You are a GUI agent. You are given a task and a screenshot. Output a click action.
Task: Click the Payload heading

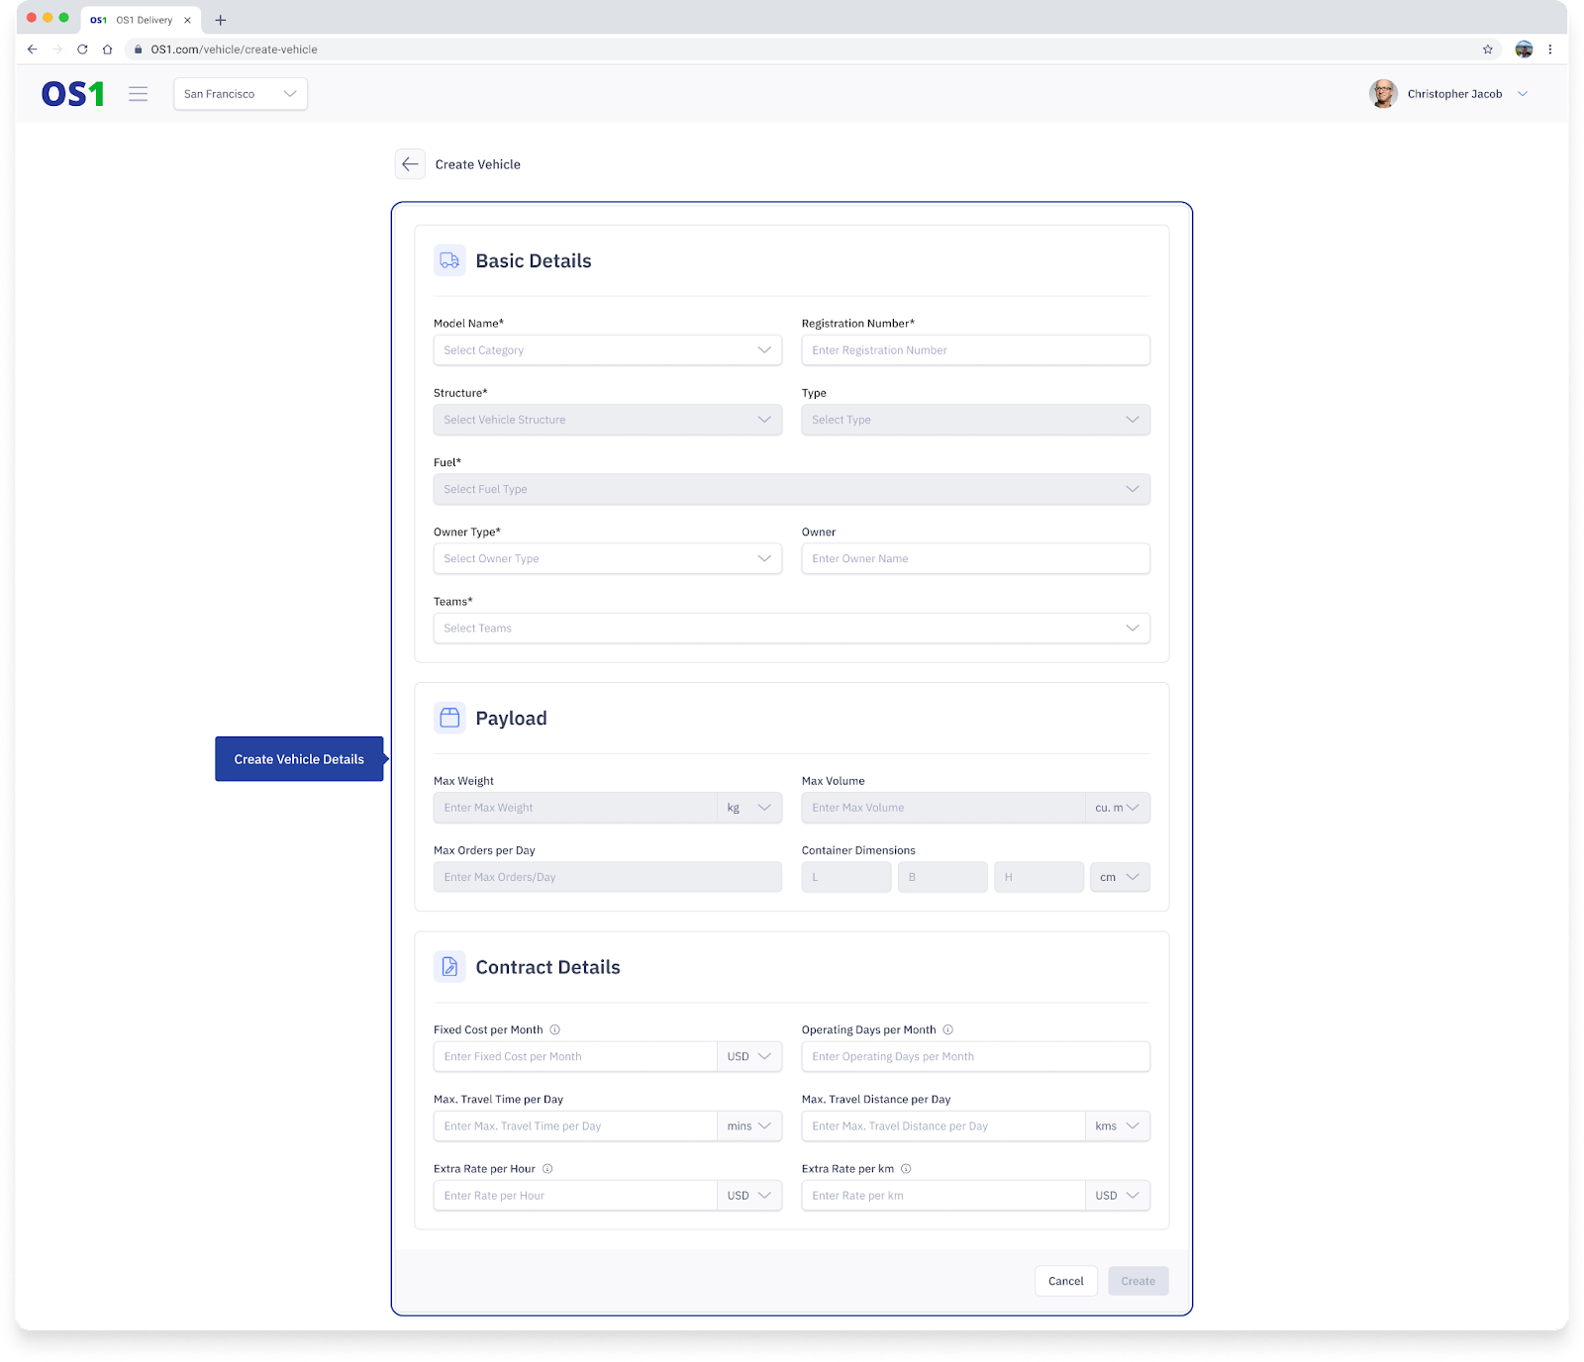tap(511, 719)
